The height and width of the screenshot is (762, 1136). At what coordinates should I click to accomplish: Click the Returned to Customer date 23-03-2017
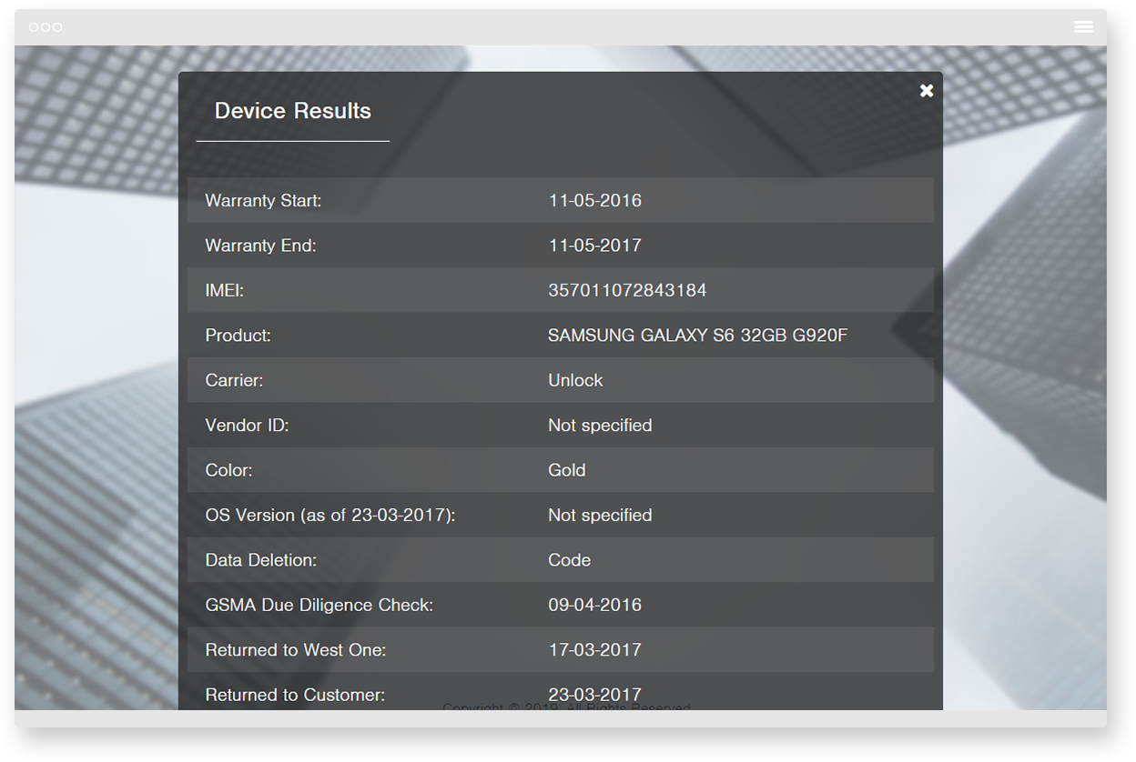coord(594,695)
